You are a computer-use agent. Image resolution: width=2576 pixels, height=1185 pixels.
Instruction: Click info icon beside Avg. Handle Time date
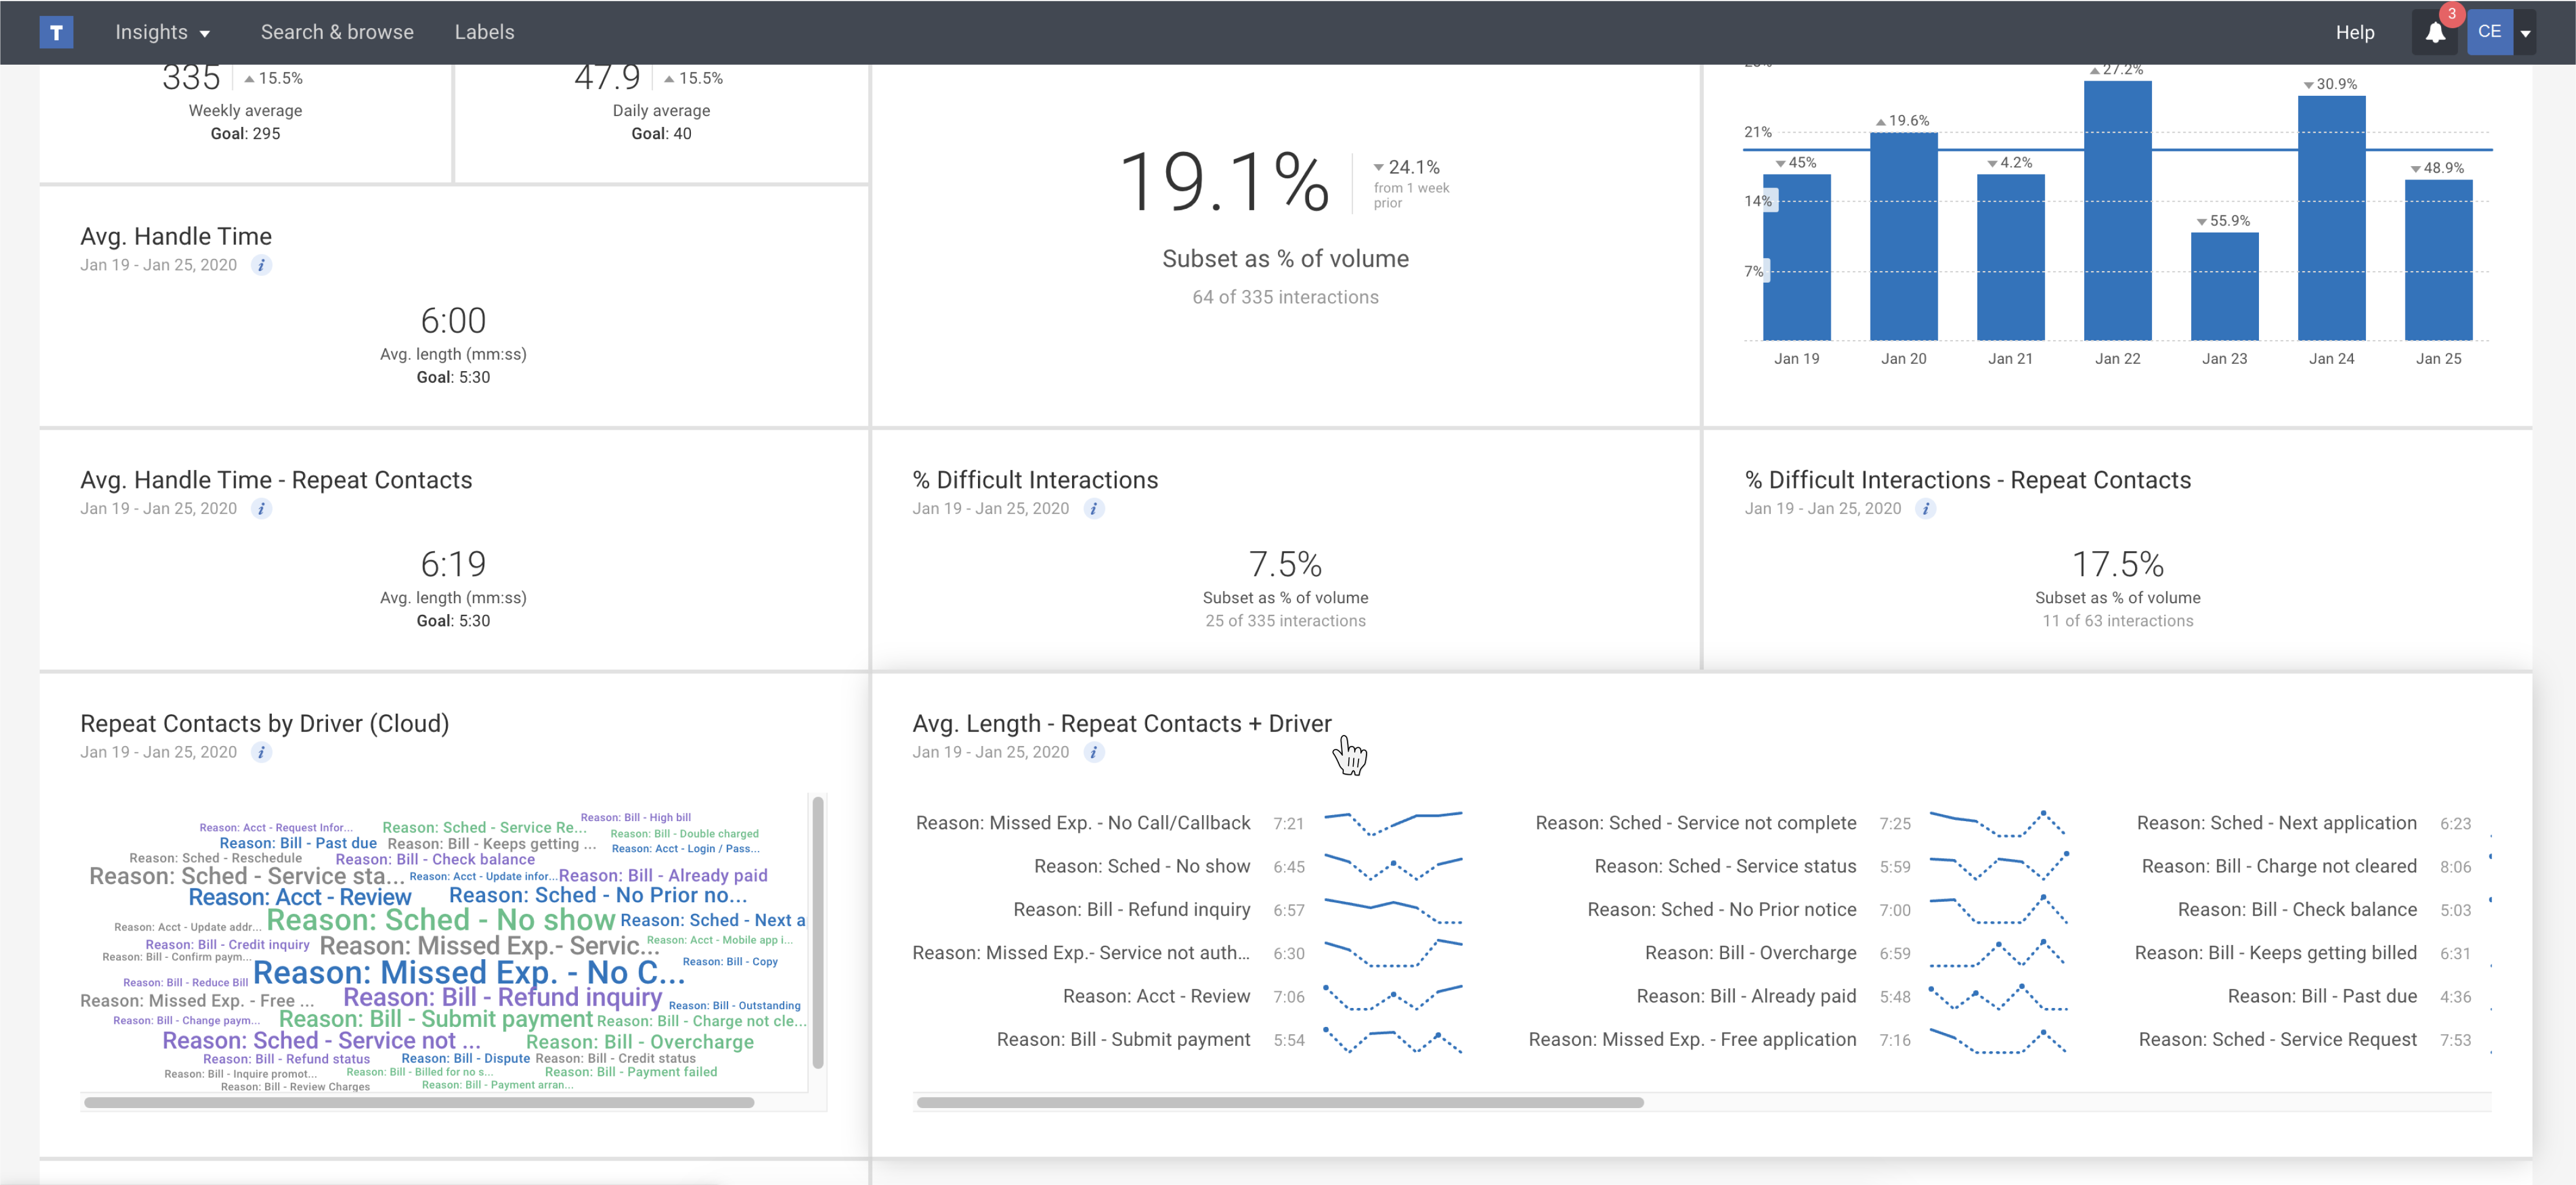point(261,265)
